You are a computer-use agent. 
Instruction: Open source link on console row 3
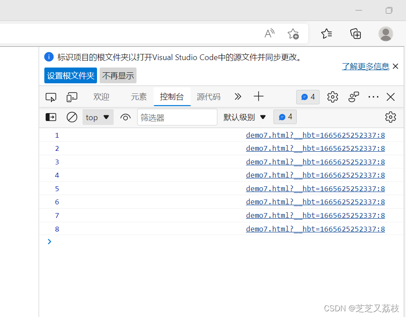[x=315, y=162]
